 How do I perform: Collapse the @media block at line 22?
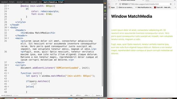[x=8, y=6]
